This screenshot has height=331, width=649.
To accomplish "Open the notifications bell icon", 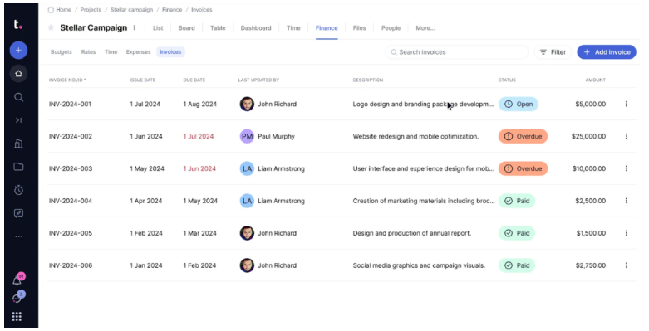I will click(x=17, y=280).
